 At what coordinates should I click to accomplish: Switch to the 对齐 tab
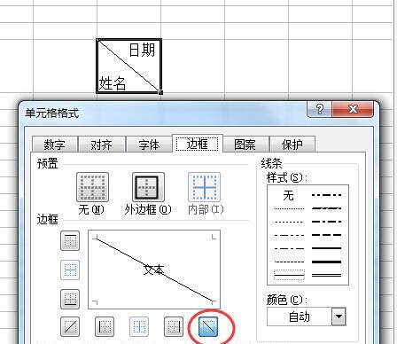point(101,145)
